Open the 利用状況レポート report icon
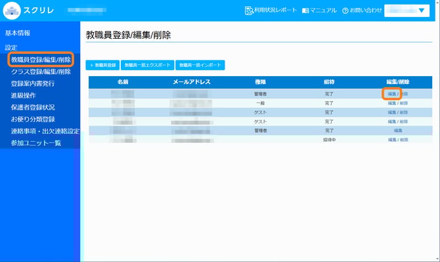This screenshot has width=440, height=262. tap(249, 11)
